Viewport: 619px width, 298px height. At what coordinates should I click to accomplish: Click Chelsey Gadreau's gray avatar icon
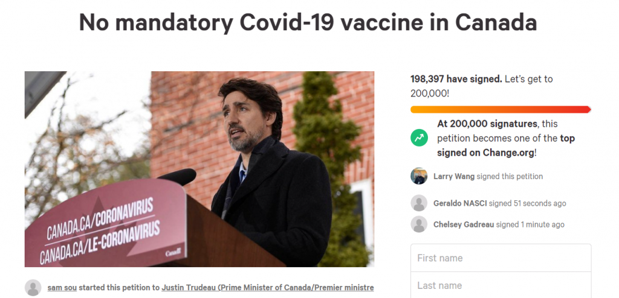(419, 224)
